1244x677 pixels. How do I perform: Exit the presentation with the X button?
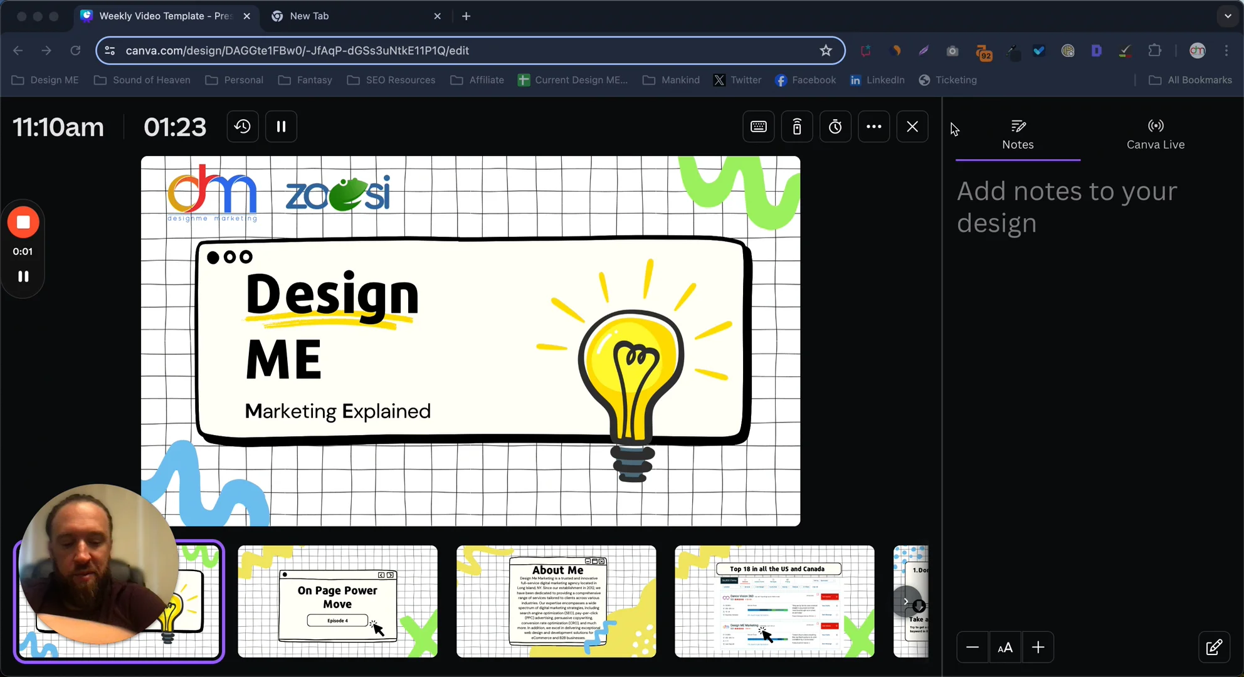912,126
